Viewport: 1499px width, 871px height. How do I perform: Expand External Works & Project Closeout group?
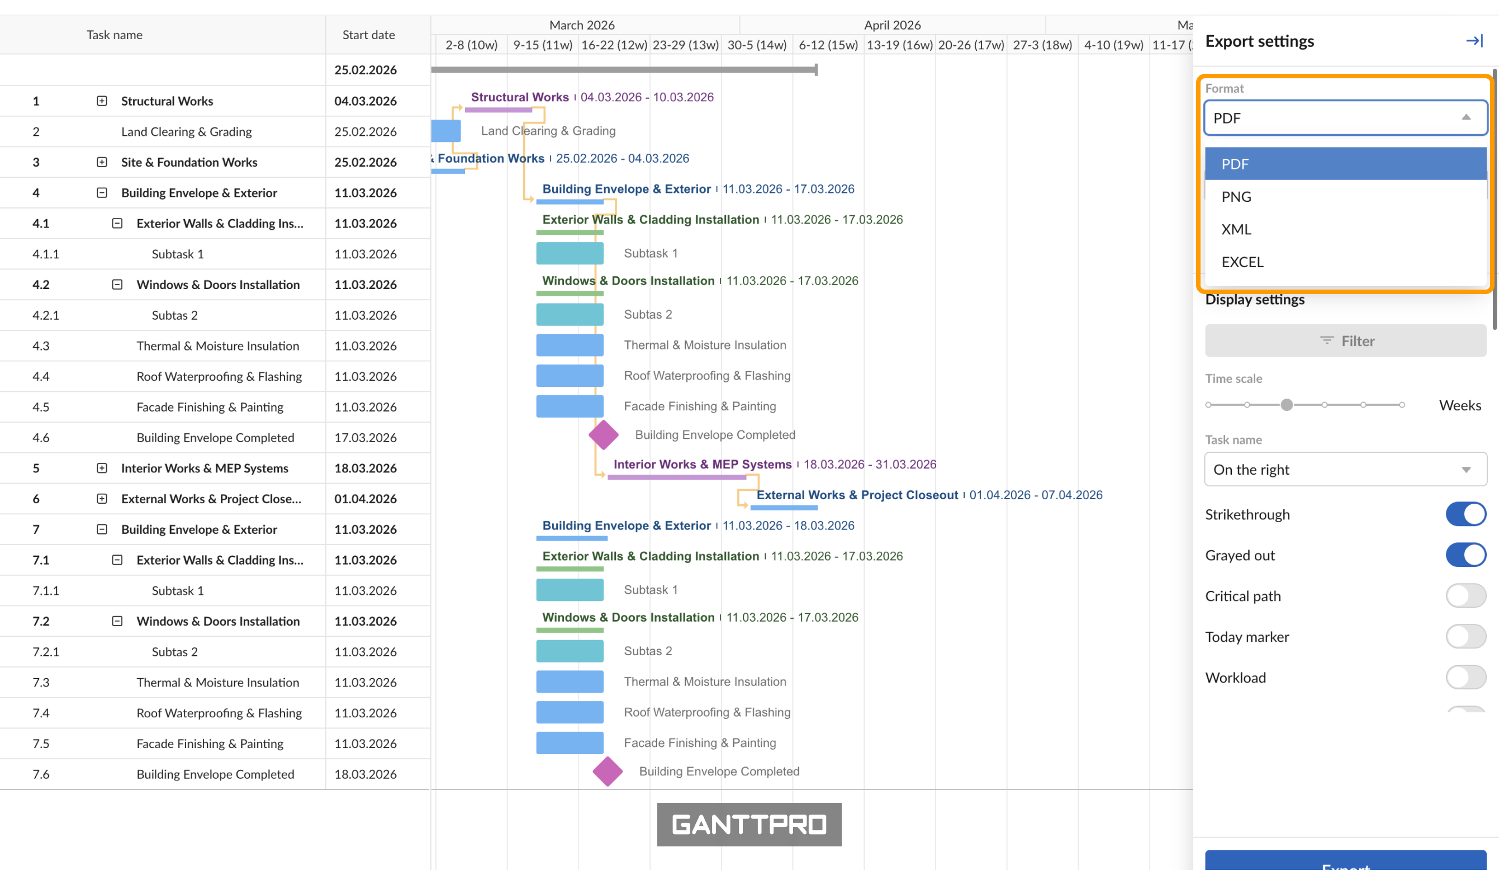click(x=102, y=499)
